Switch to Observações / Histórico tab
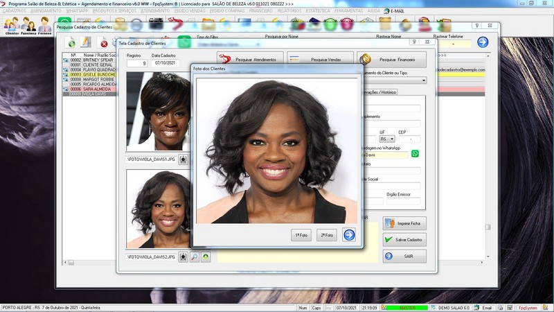The image size is (554, 312). tap(379, 92)
